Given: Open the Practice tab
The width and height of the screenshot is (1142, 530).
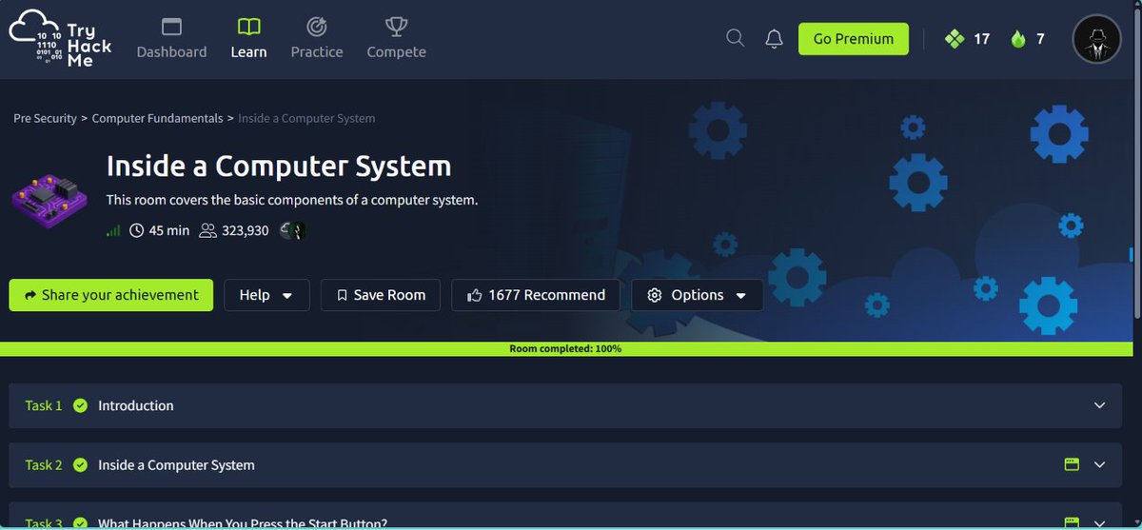Looking at the screenshot, I should (x=317, y=39).
